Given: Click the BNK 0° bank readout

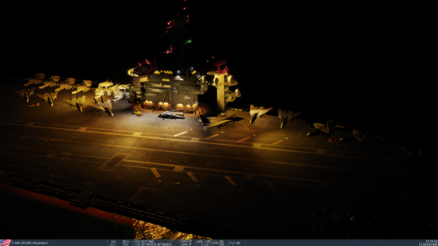Looking at the screenshot, I should pos(187,245).
